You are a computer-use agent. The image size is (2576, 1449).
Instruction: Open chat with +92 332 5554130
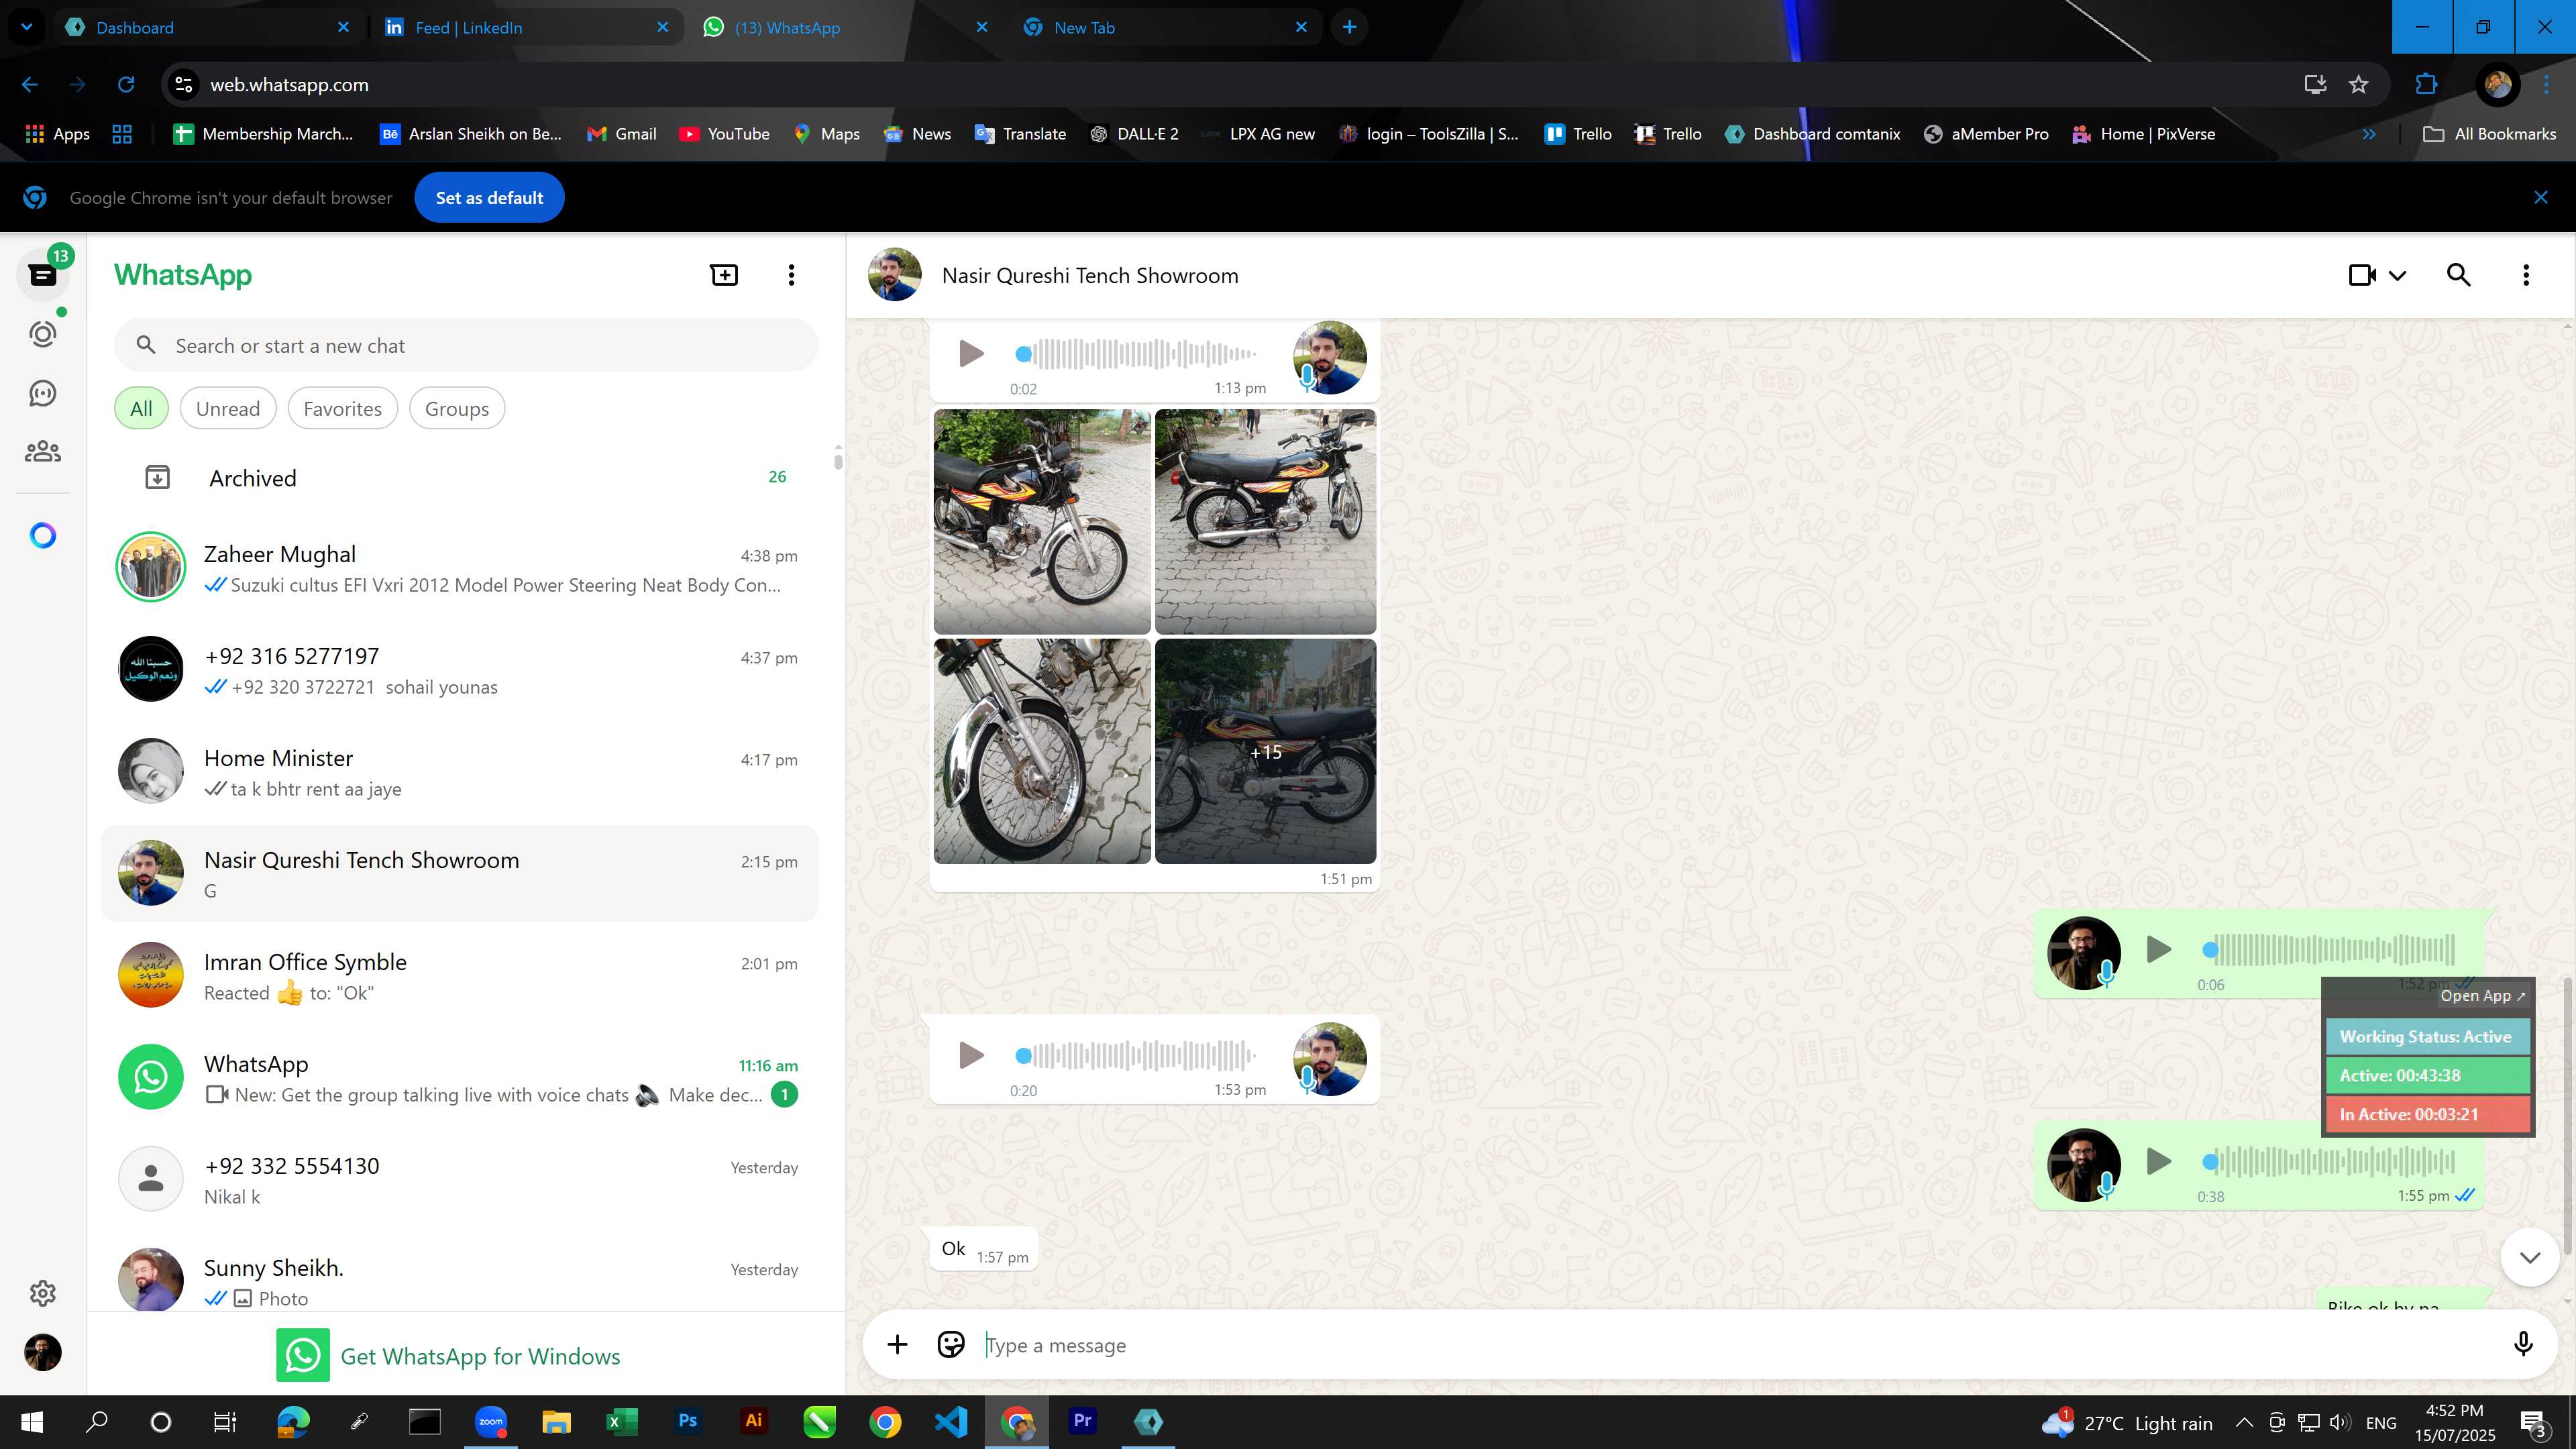point(460,1180)
